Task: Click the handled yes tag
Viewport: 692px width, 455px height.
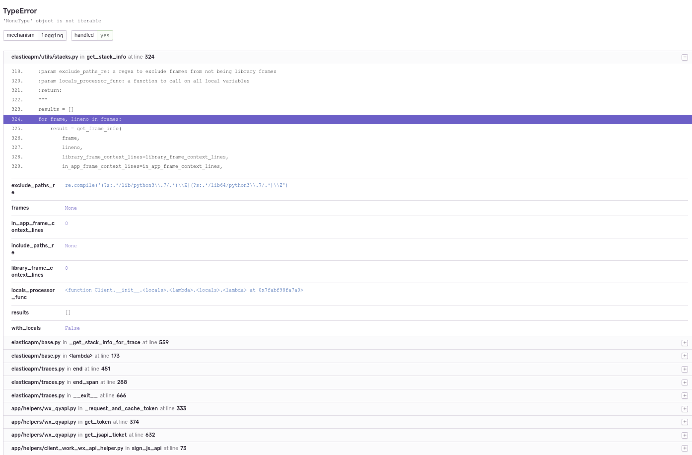Action: pyautogui.click(x=92, y=35)
